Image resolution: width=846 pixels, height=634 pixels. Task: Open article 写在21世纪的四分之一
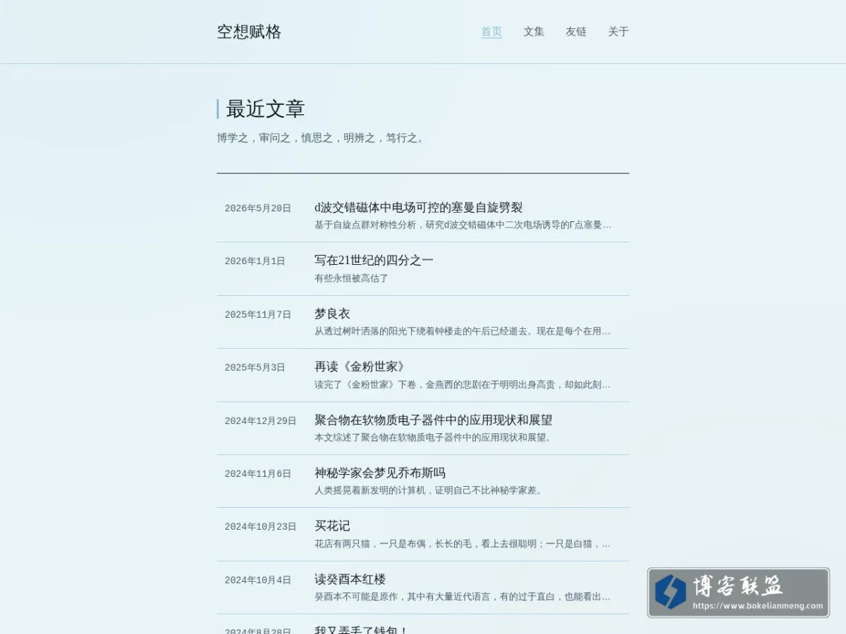tap(374, 261)
